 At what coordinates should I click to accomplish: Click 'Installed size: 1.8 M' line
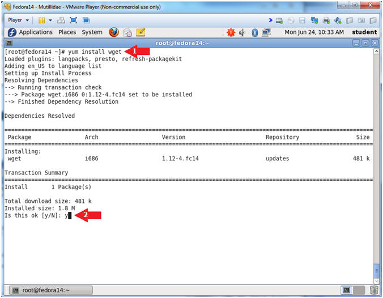pos(40,208)
